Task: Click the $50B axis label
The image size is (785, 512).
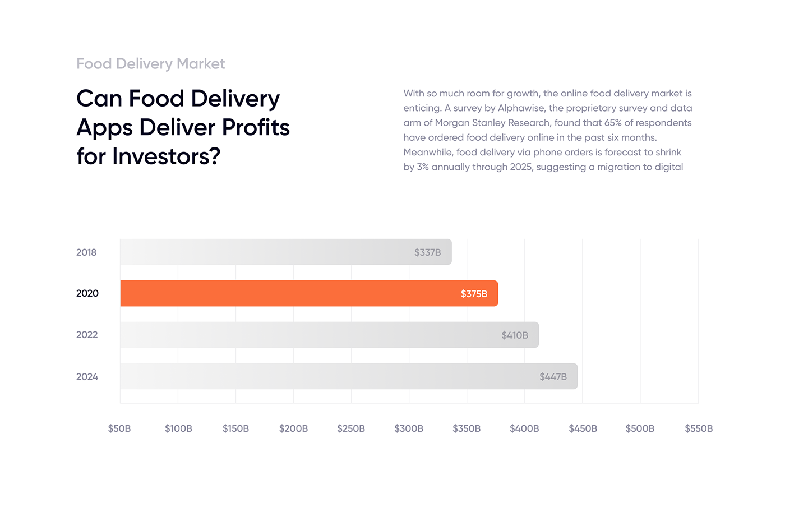Action: tap(119, 428)
